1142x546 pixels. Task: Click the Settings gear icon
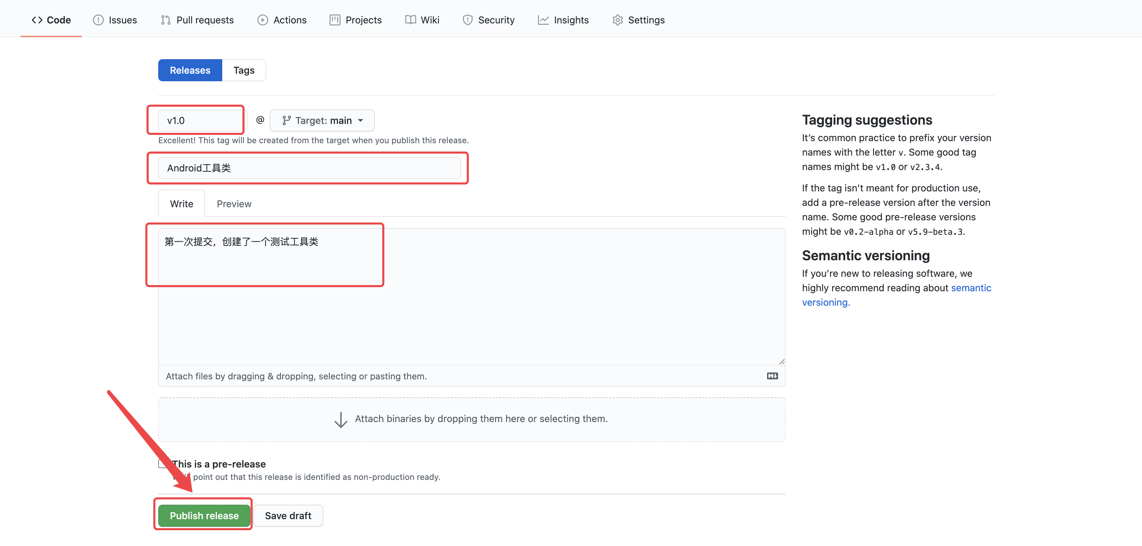617,20
